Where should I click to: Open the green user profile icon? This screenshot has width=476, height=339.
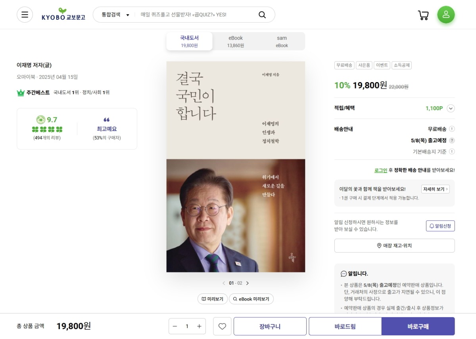point(446,15)
